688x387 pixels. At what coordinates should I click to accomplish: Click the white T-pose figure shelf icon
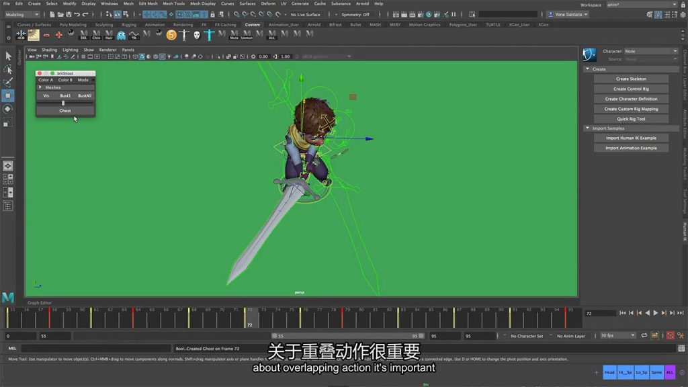(184, 35)
